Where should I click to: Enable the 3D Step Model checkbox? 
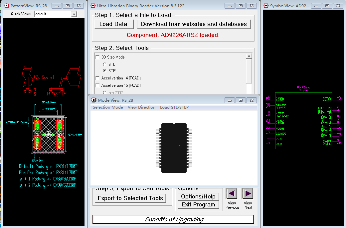point(97,57)
